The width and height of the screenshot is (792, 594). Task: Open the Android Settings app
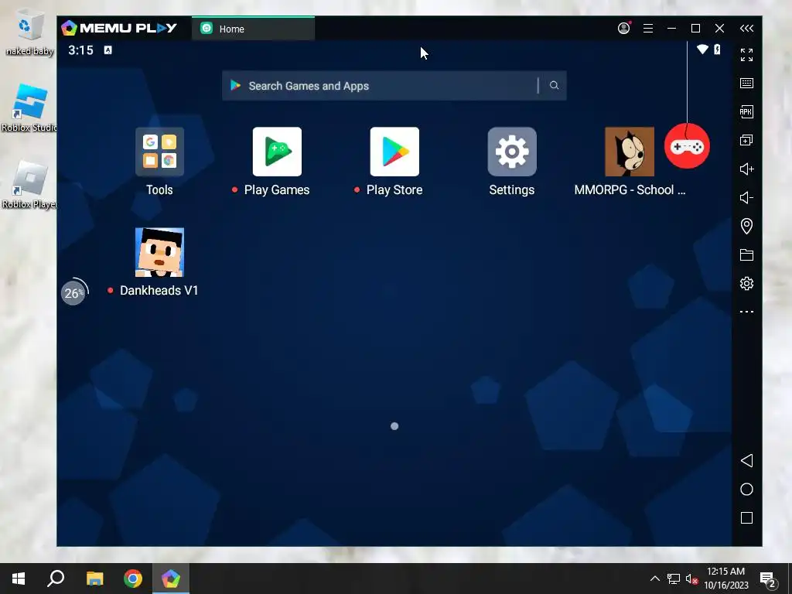point(512,152)
